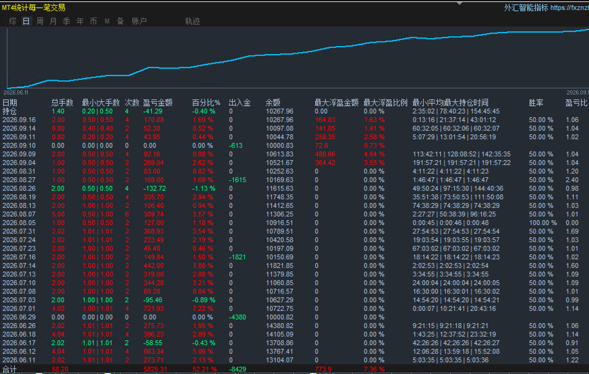Click the 合计 totals row label

pyautogui.click(x=10, y=369)
